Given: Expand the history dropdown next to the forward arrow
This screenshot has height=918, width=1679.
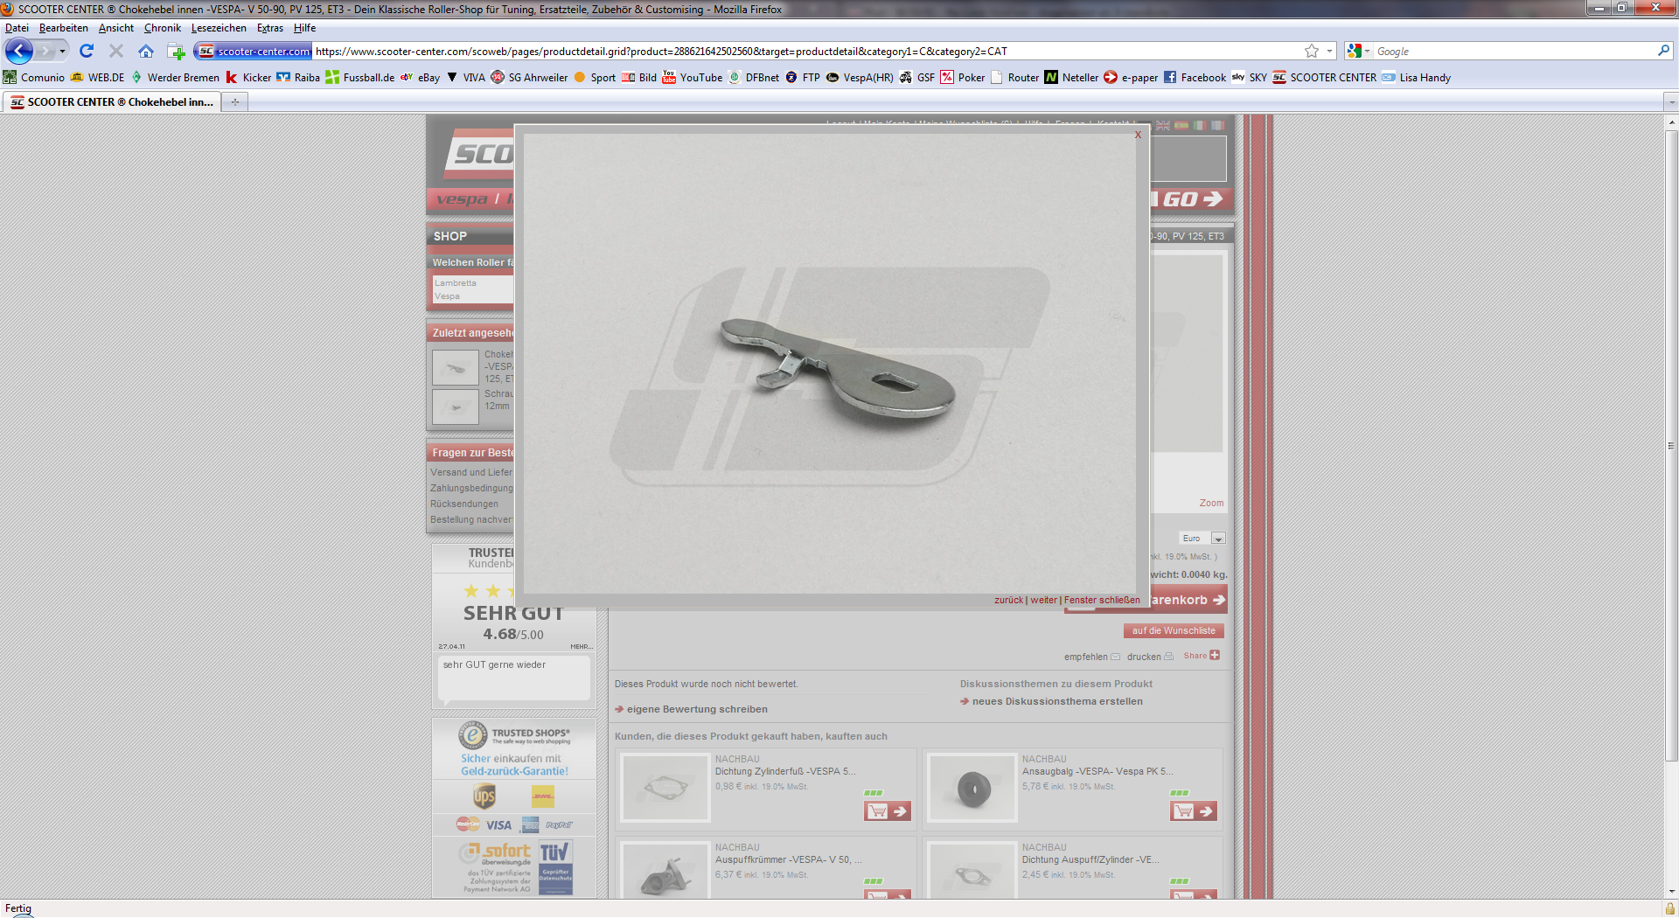Looking at the screenshot, I should tap(62, 52).
